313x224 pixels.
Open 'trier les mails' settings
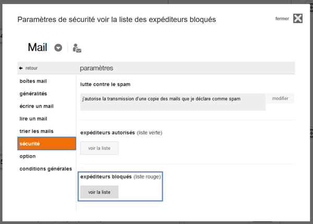coord(37,131)
